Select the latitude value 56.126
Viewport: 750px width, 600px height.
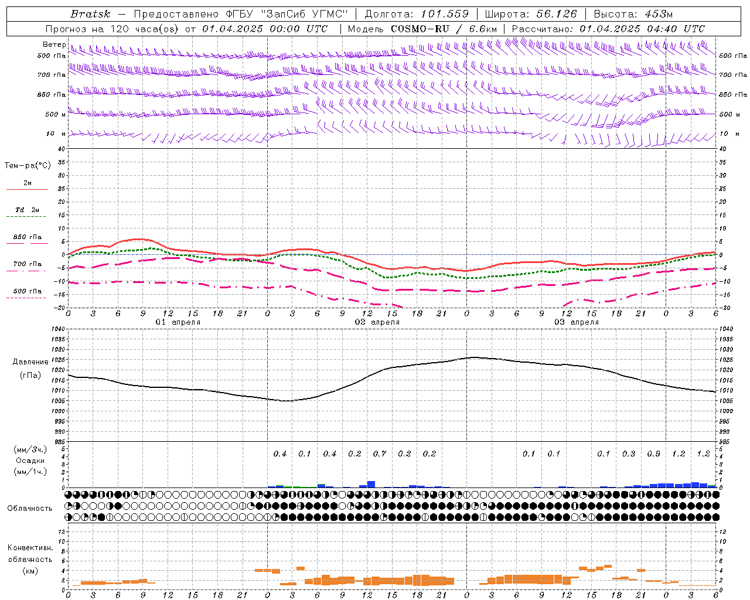(x=557, y=14)
